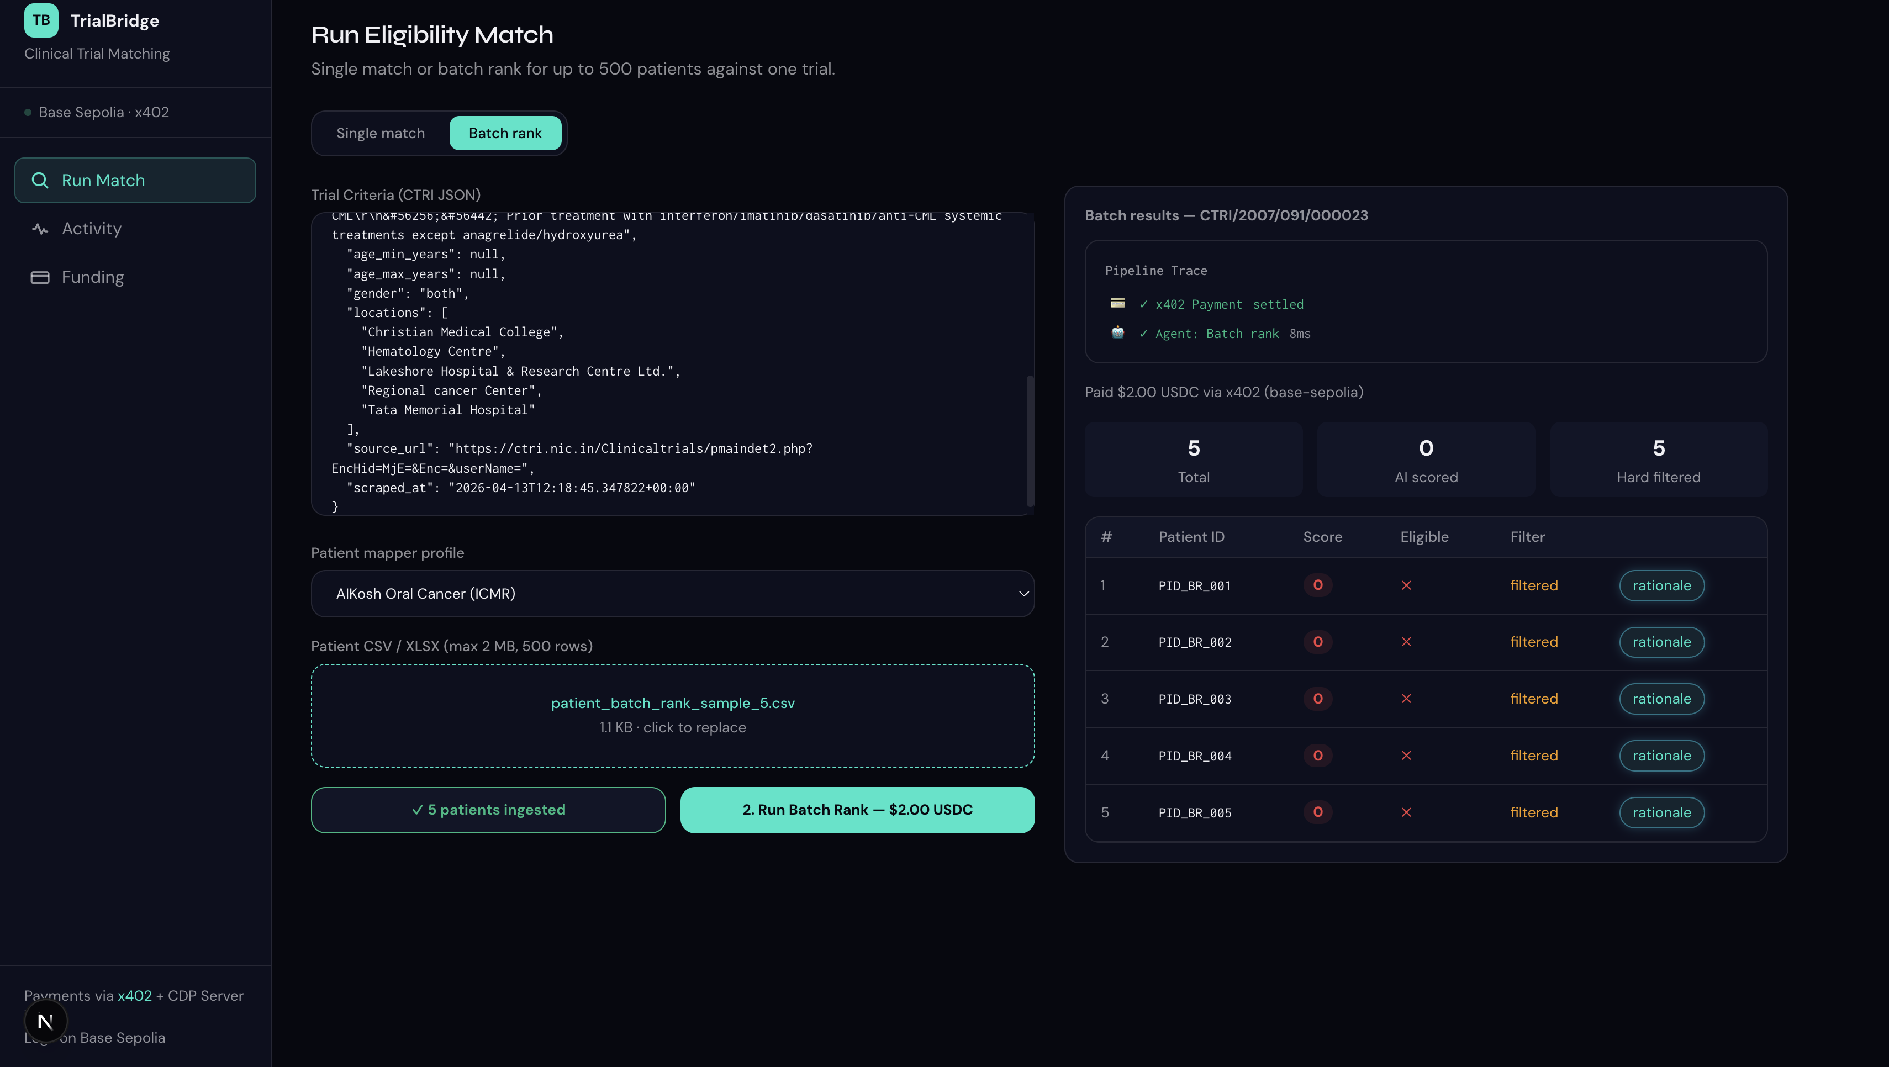Click the Funding card icon
1889x1067 pixels.
pos(40,277)
